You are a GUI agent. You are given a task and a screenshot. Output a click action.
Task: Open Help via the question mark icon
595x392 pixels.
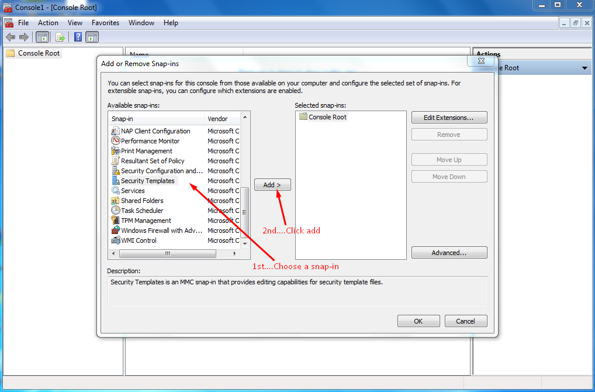(78, 37)
